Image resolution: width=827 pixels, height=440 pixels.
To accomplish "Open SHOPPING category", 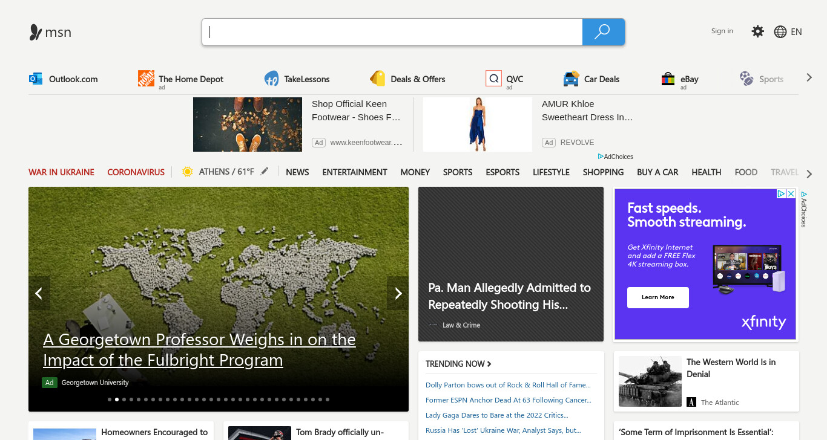I will tap(603, 172).
